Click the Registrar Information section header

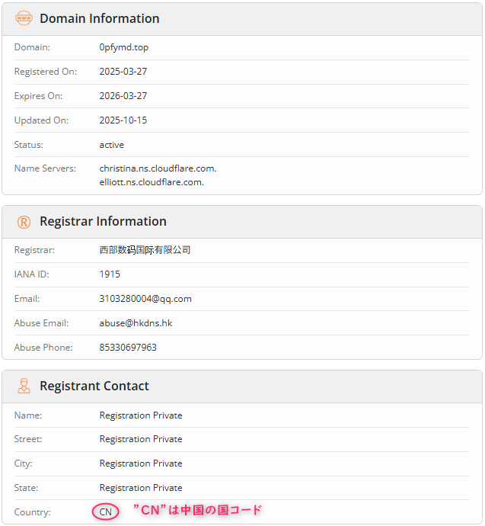point(103,222)
